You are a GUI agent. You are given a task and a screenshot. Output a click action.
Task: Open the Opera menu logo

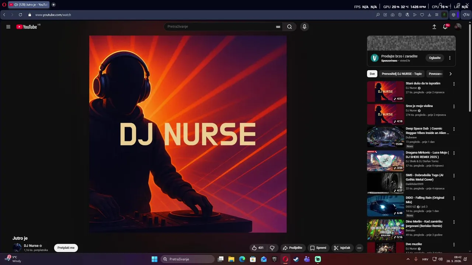[x=4, y=5]
